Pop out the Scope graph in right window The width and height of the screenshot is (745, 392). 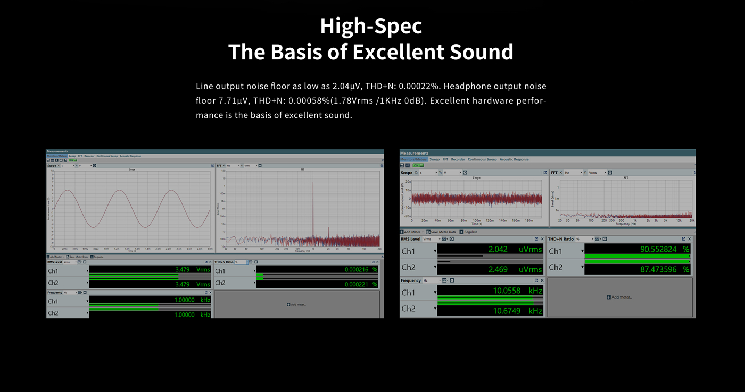pos(545,173)
